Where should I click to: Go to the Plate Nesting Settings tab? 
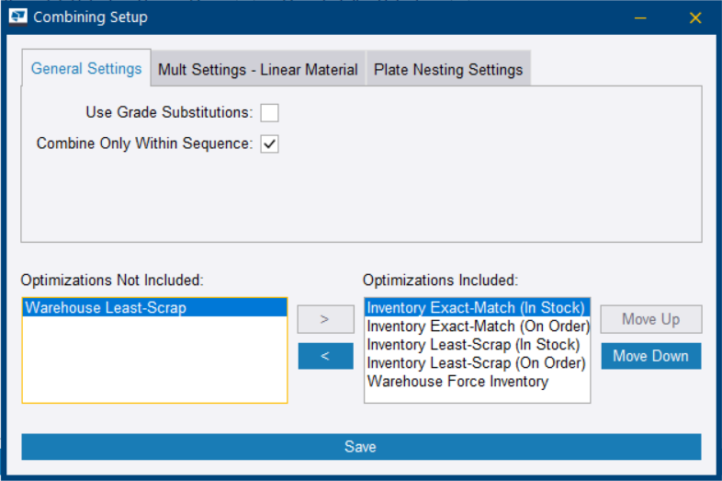(x=448, y=69)
